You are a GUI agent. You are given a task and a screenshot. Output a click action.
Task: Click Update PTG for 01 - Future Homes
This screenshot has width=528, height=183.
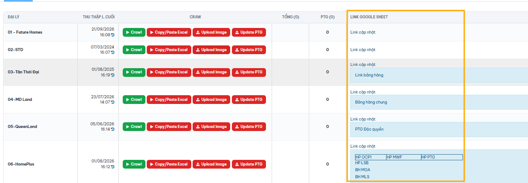tap(249, 32)
